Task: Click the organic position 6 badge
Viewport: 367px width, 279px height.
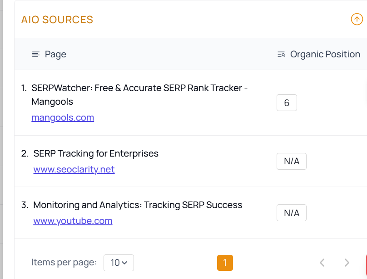Action: [x=287, y=103]
